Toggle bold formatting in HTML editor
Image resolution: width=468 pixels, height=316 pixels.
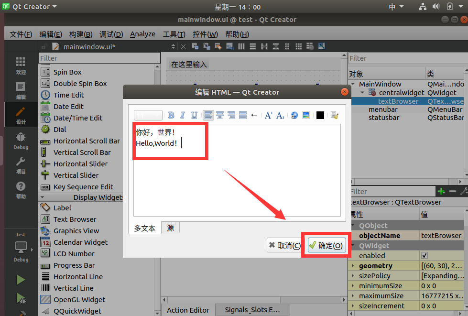171,115
